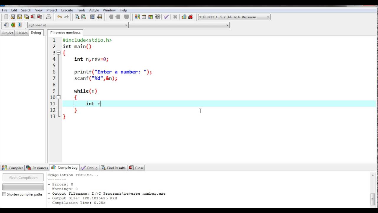
Task: Save the current file via the toolbar
Action: click(19, 17)
